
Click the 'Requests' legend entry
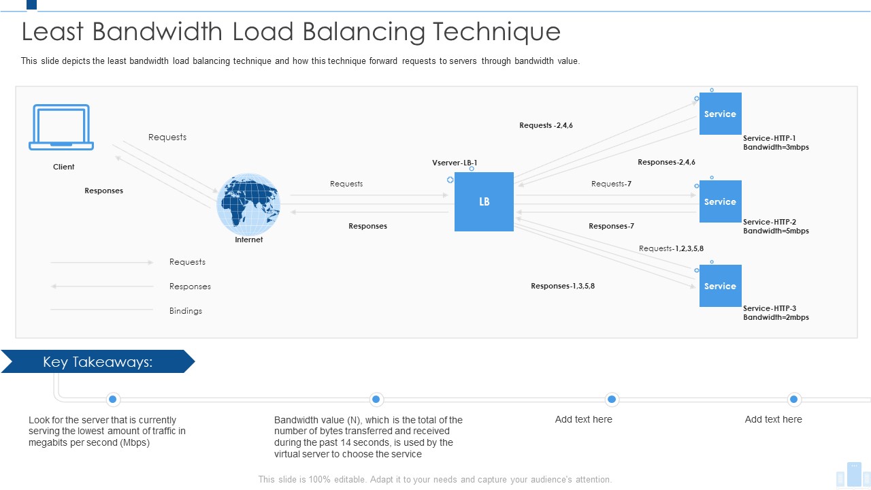tap(187, 262)
